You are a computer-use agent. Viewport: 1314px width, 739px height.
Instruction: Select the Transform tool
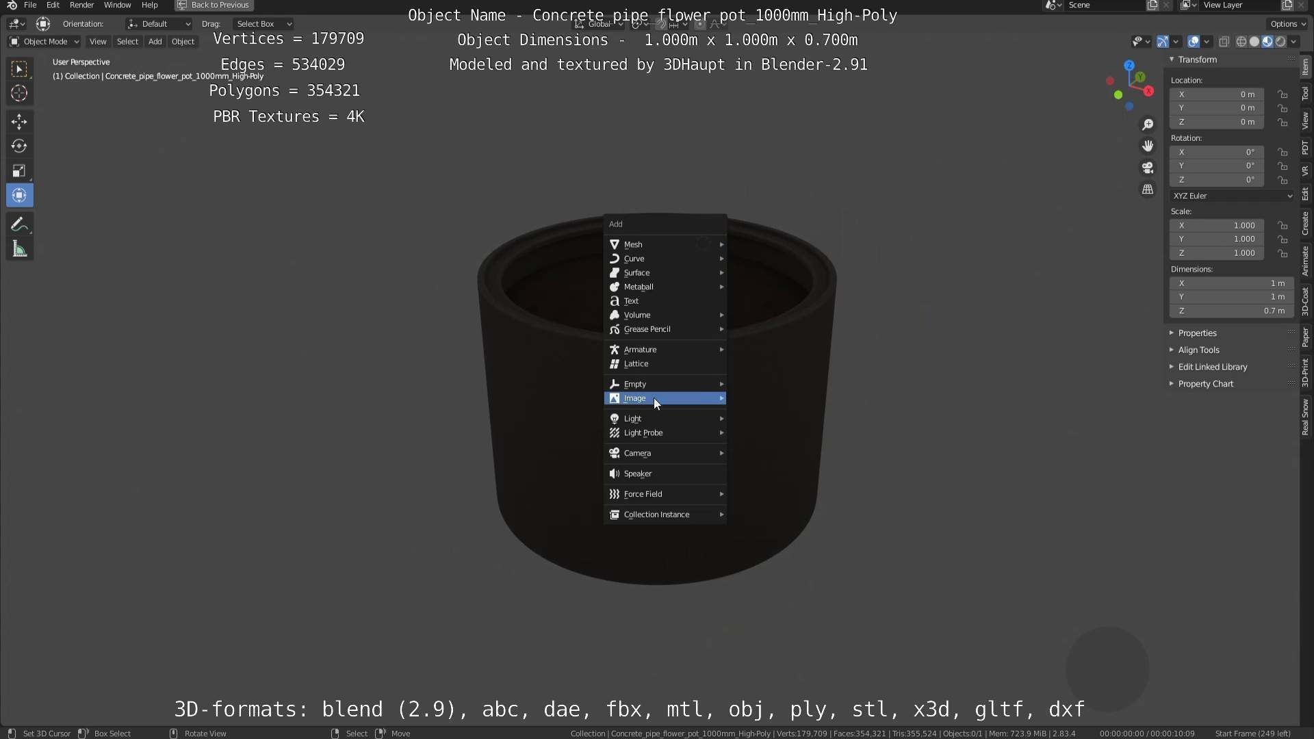pos(19,196)
